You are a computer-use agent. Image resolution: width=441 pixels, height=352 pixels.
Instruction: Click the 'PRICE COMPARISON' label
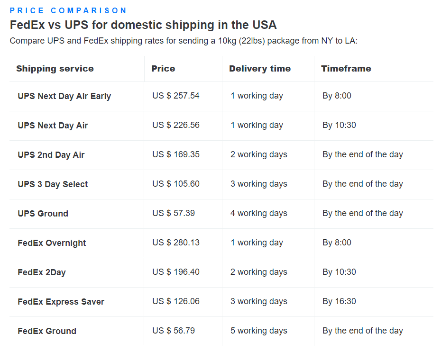coord(68,10)
